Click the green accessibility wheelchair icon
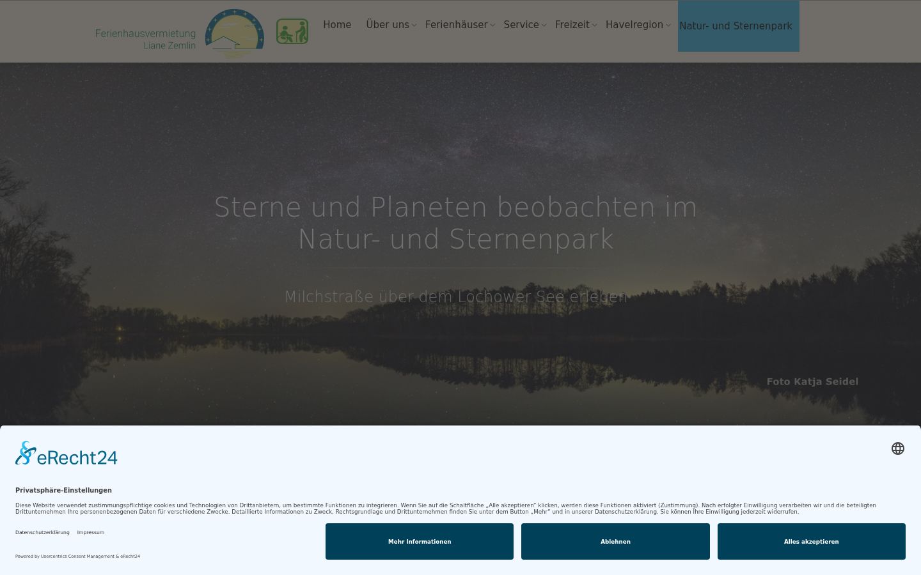Viewport: 921px width, 575px height. point(292,31)
